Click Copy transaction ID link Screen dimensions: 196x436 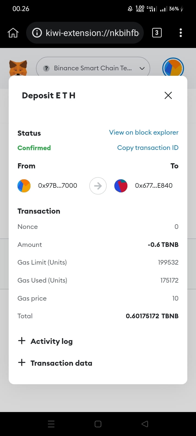(x=148, y=148)
